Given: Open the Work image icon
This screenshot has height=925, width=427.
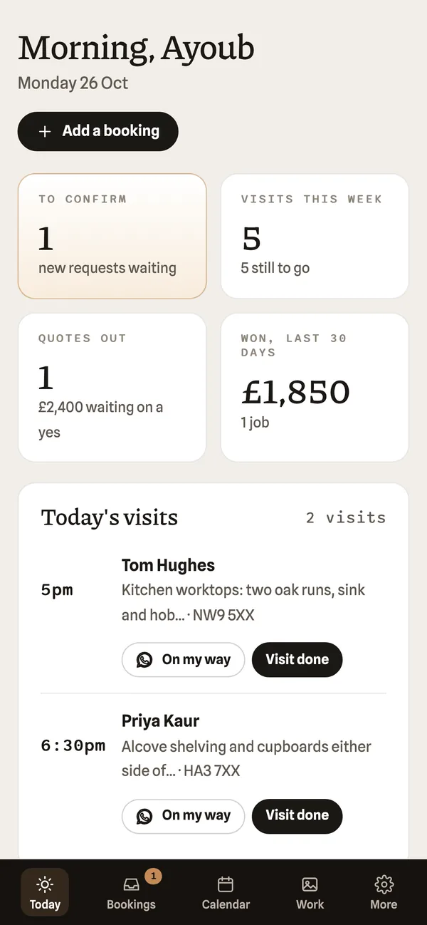Looking at the screenshot, I should tap(310, 884).
